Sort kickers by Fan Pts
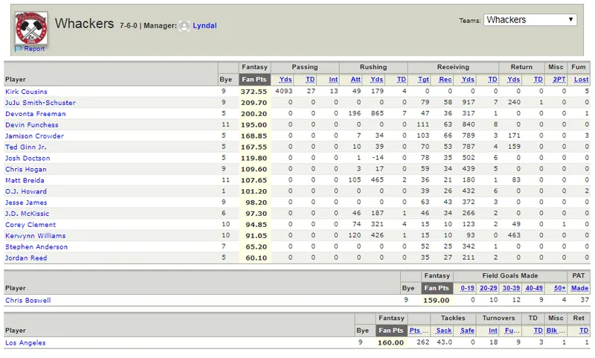595x358 pixels. pyautogui.click(x=437, y=288)
